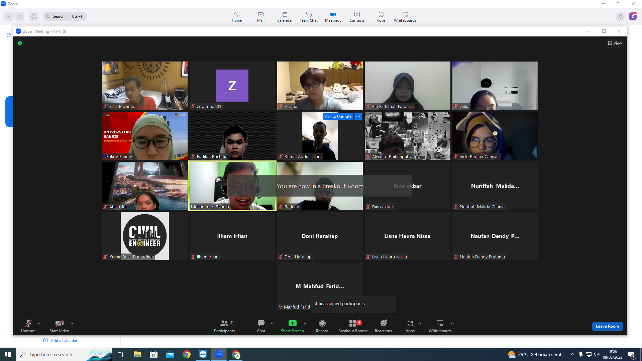
Task: Unmute the microphone
Action: [28, 326]
